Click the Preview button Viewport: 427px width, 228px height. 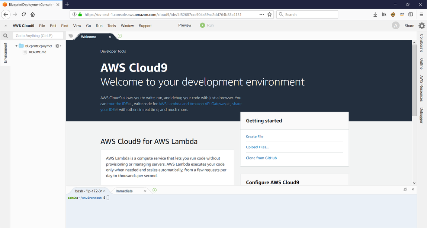(x=184, y=25)
